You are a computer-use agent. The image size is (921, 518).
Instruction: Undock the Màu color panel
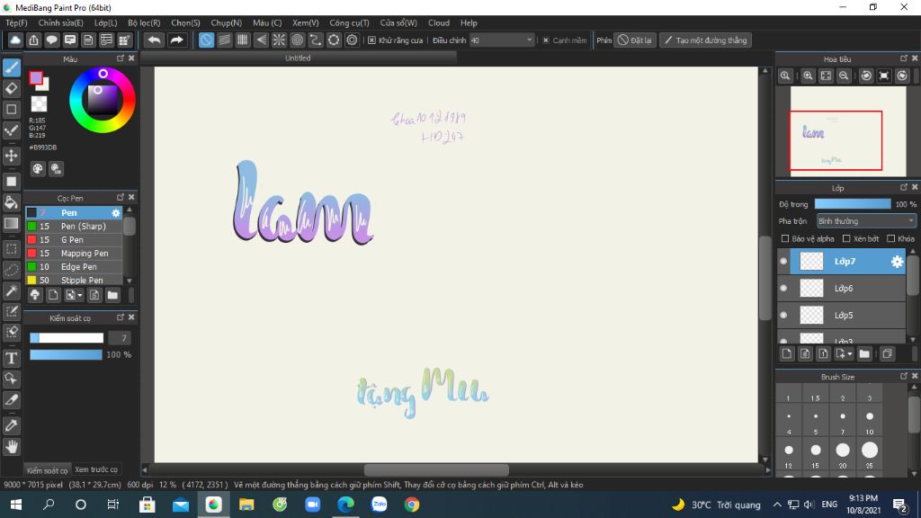click(121, 58)
